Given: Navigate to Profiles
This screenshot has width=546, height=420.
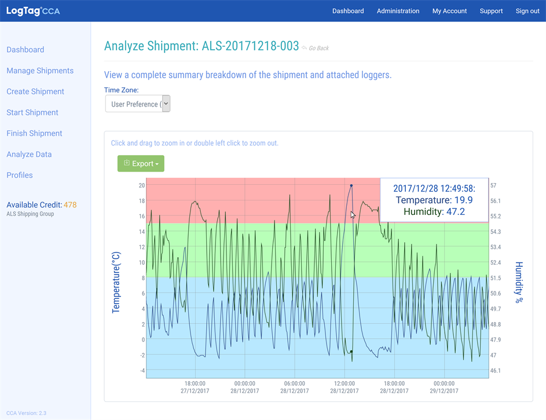Looking at the screenshot, I should 20,175.
